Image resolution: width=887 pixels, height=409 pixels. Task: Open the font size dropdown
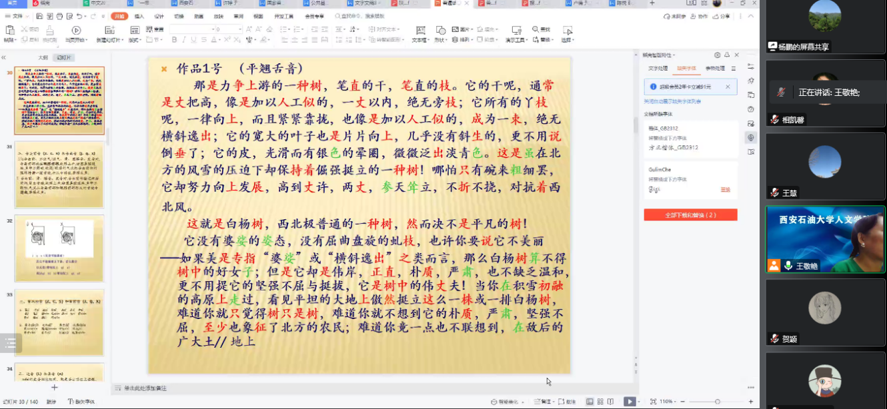(x=239, y=29)
